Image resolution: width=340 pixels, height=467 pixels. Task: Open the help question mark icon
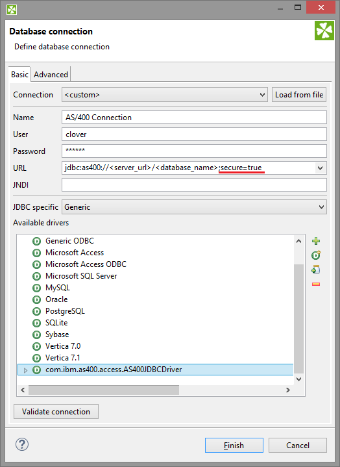tap(22, 445)
